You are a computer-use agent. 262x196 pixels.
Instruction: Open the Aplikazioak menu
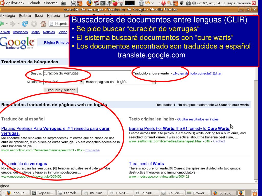[x=15, y=3]
